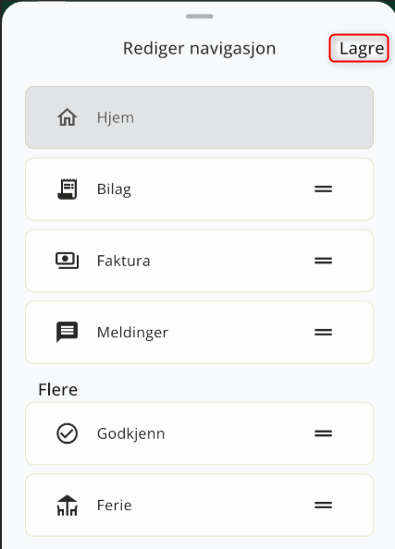Select the Godkjenn label

pyautogui.click(x=130, y=433)
